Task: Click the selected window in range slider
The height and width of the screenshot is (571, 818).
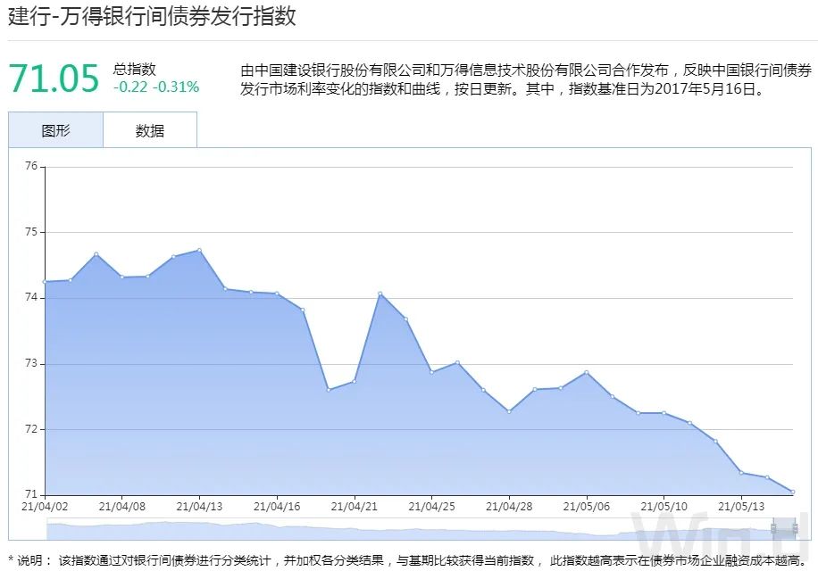Action: point(784,529)
